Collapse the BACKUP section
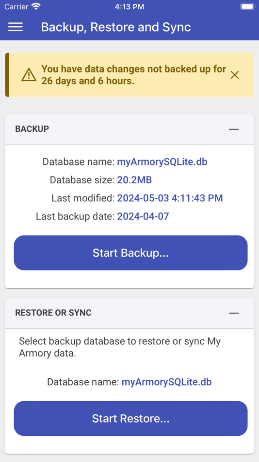The image size is (259, 462). (234, 129)
